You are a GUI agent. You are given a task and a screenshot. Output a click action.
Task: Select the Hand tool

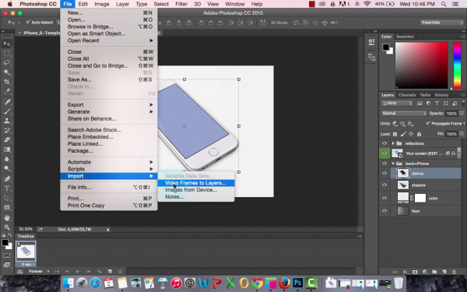7,218
